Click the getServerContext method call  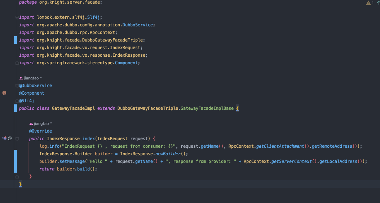[291, 161]
